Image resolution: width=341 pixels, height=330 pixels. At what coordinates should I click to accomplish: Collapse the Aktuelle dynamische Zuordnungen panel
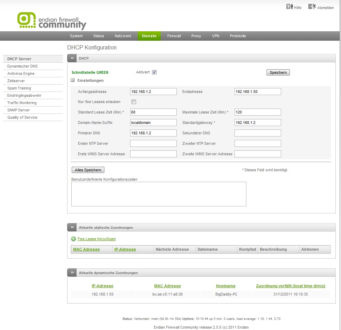(72, 273)
